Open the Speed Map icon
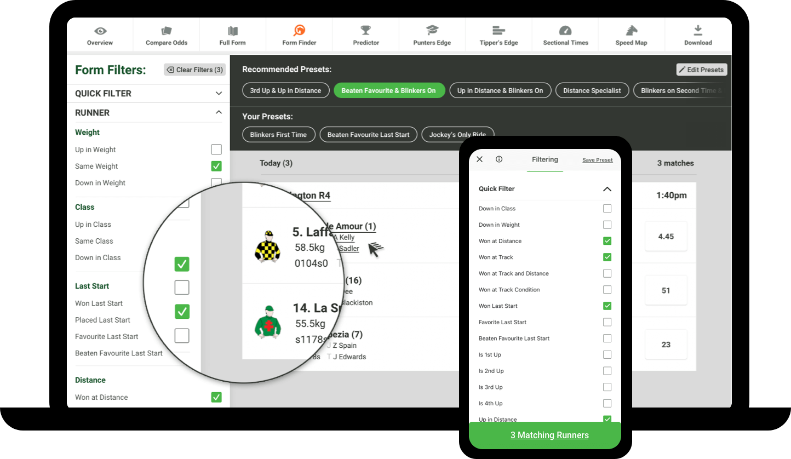 click(631, 30)
